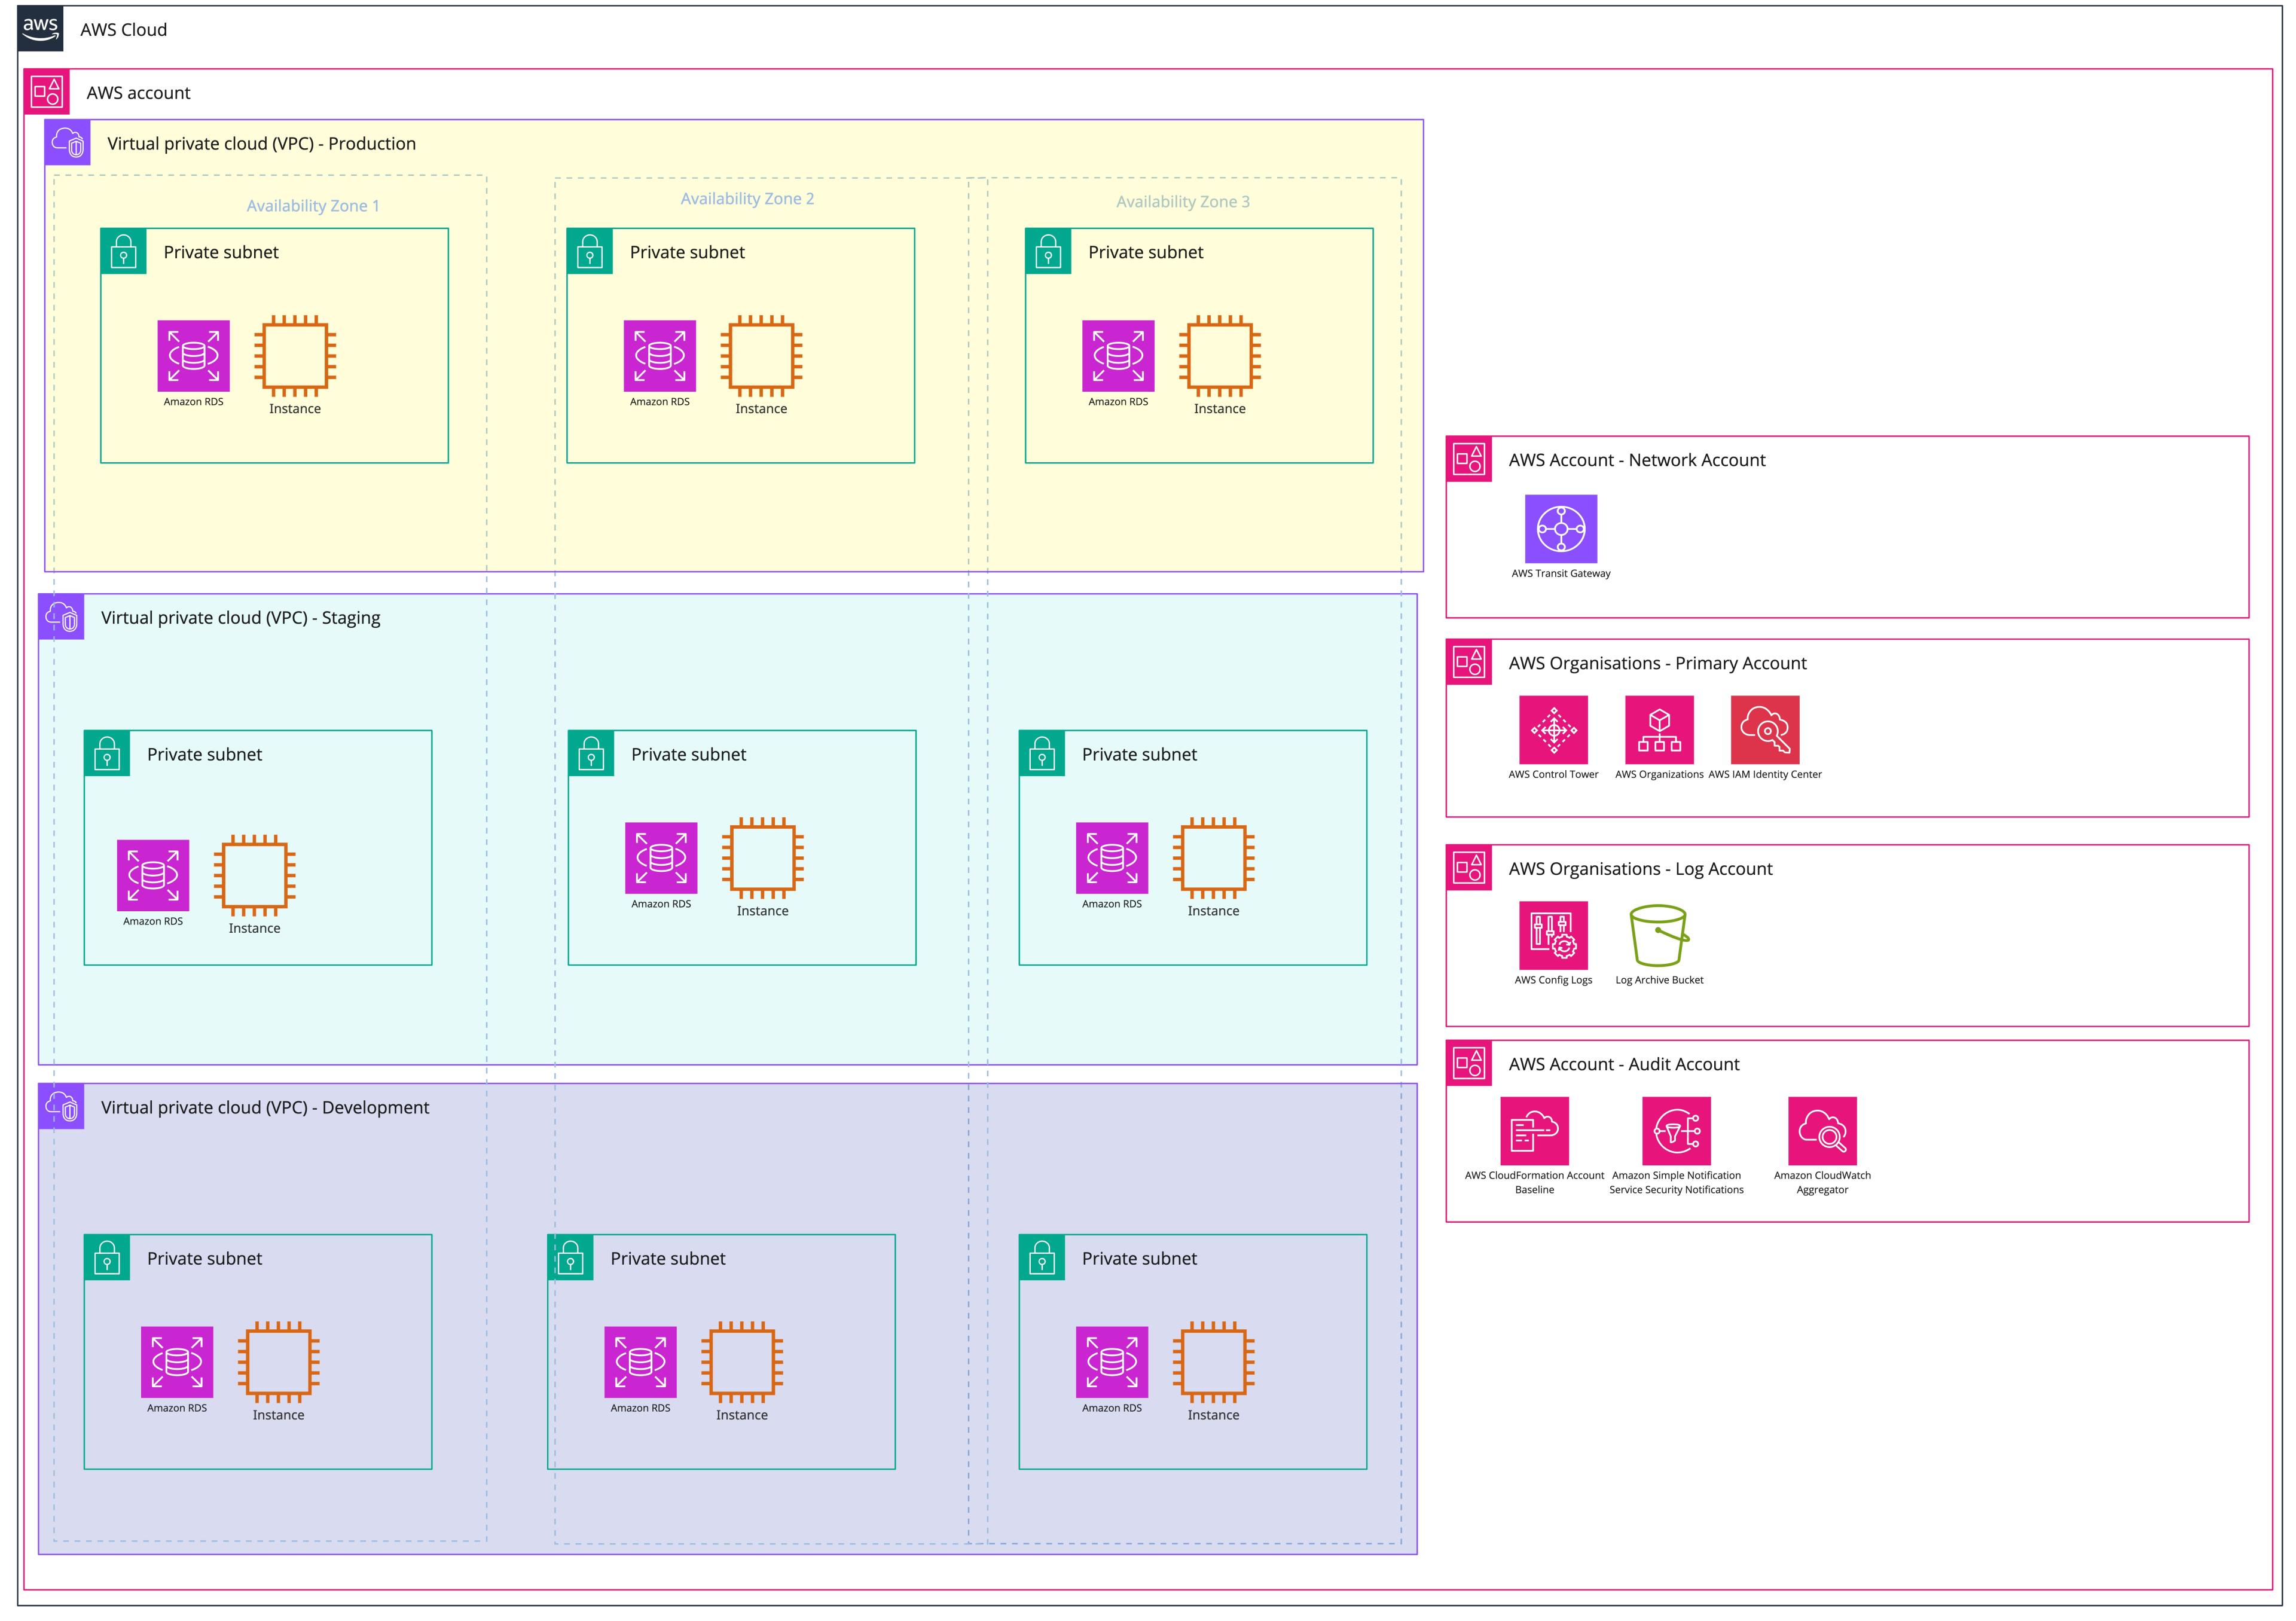
Task: Click Amazon RDS icon in Production Zone 3
Action: [x=1119, y=356]
